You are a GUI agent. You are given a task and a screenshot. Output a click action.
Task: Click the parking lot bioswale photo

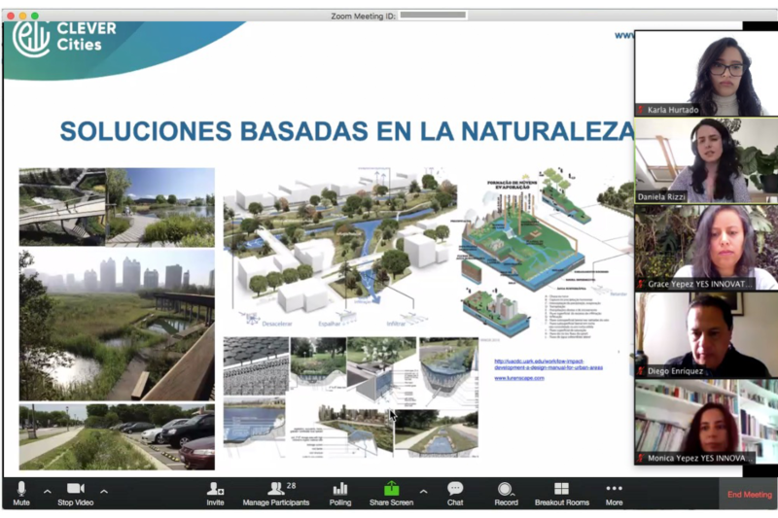[x=117, y=436]
